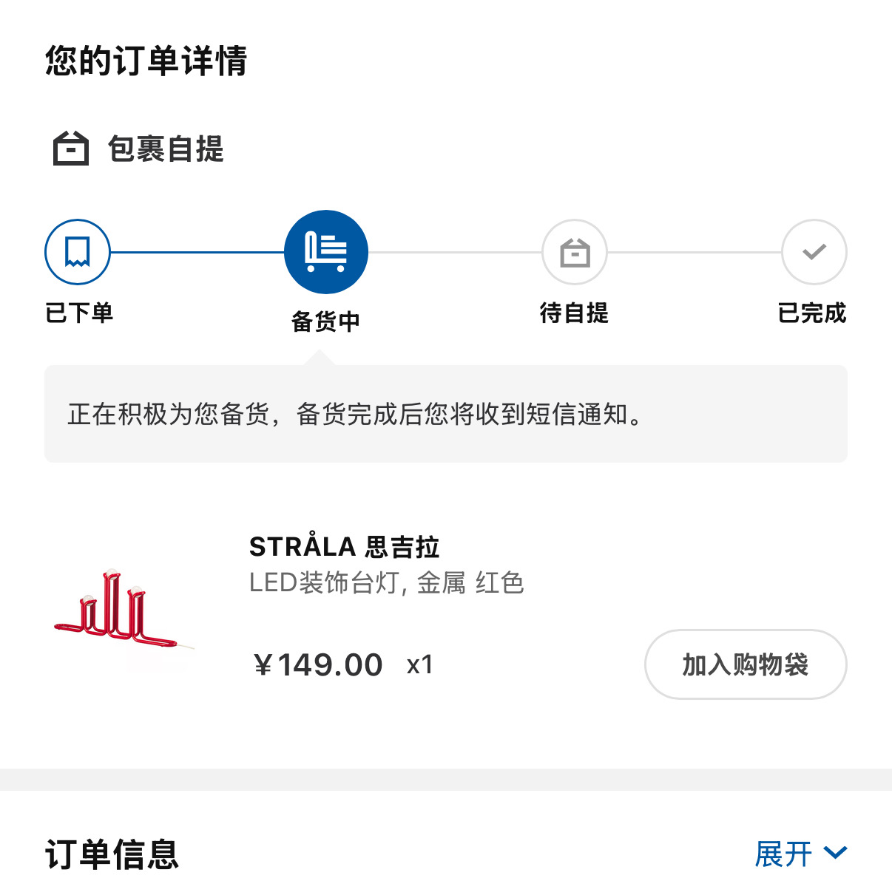Tap the preparing-goods status message box
892x878 pixels.
[x=445, y=414]
